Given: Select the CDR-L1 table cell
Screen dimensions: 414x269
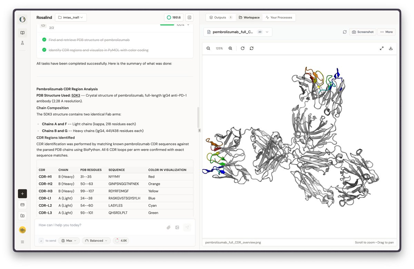Looking at the screenshot, I should click(45, 198).
